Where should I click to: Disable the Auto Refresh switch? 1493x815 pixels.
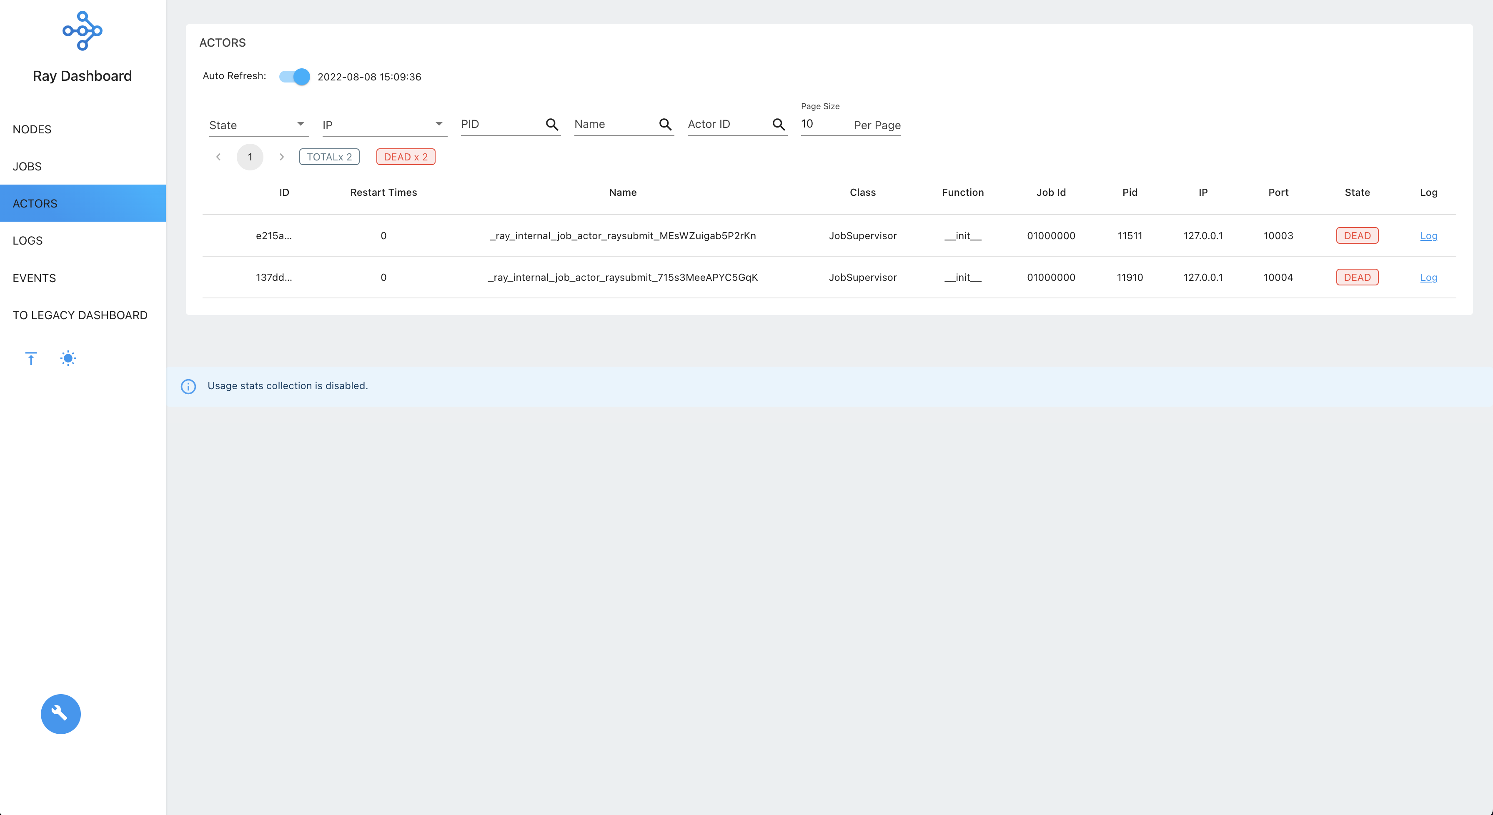pos(294,77)
